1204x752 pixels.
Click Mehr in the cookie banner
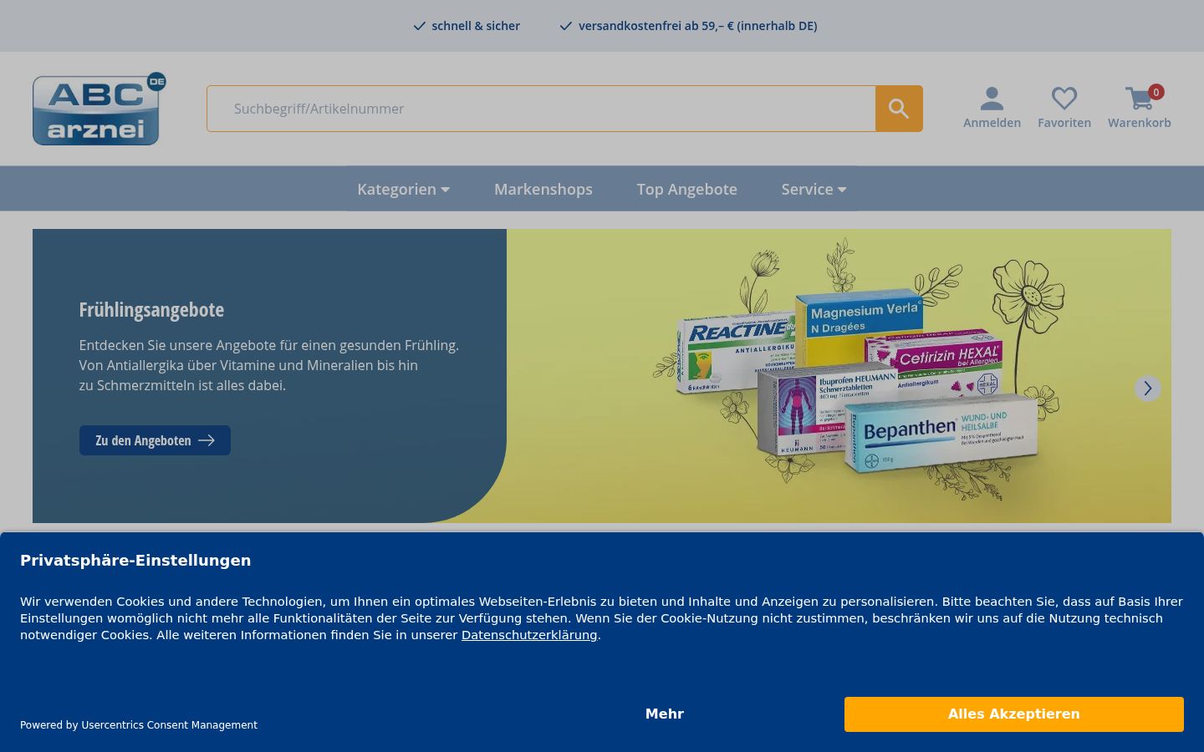(665, 714)
